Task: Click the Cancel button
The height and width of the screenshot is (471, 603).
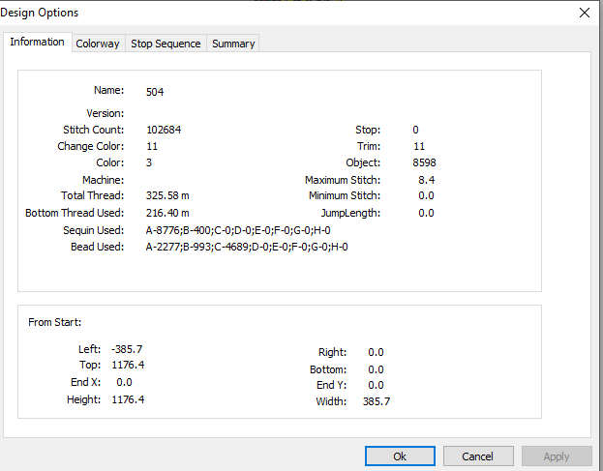Action: coord(478,456)
